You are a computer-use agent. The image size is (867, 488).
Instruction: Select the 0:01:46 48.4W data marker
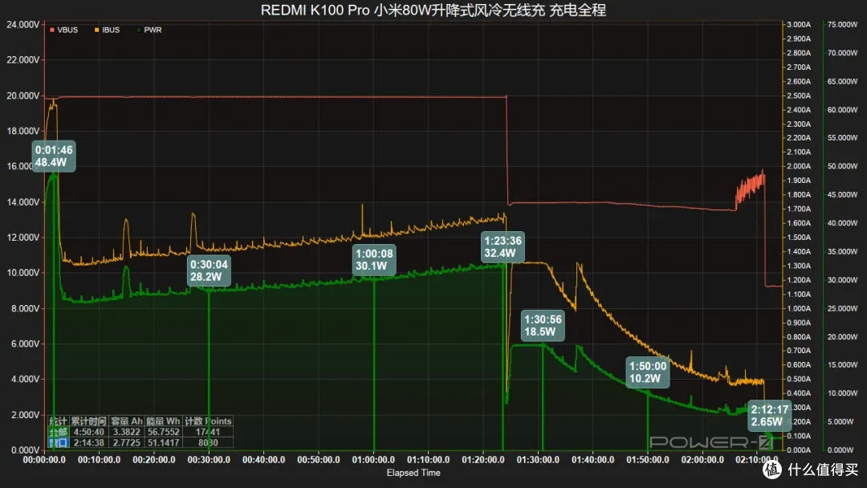[x=54, y=156]
